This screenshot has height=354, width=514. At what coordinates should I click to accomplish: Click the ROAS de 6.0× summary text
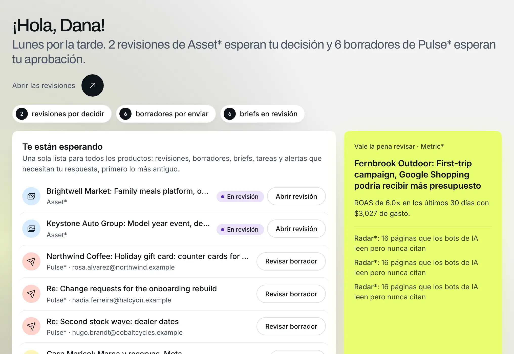[421, 208]
